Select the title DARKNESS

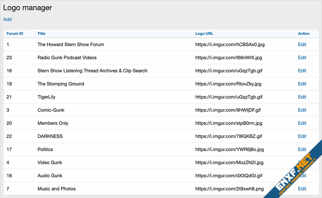coord(50,136)
